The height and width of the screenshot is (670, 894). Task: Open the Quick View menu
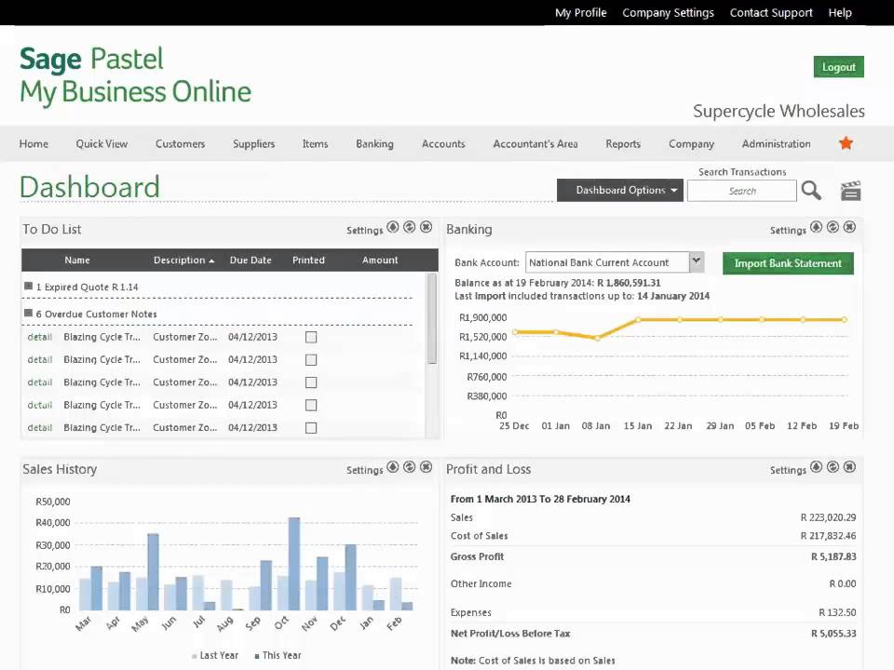point(102,143)
